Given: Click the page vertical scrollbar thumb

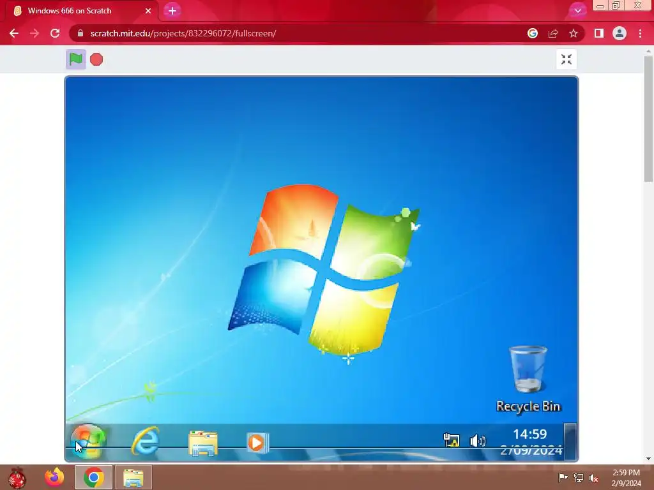Looking at the screenshot, I should click(648, 119).
